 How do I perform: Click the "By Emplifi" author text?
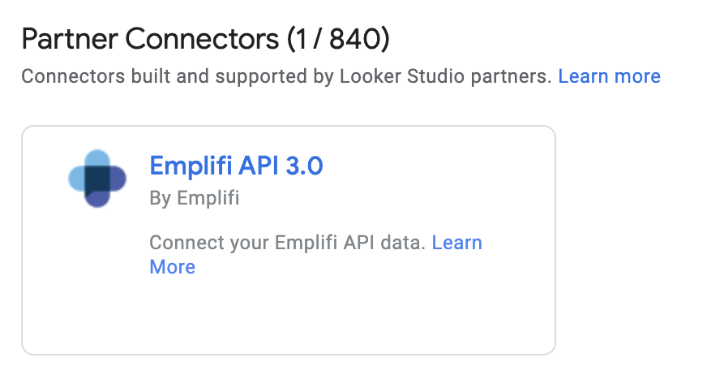195,198
